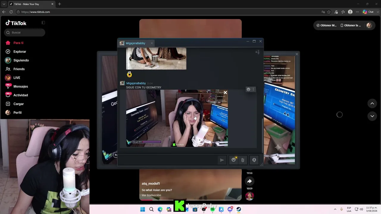
Task: Open the emoticon picker in chat
Action: [x=234, y=160]
